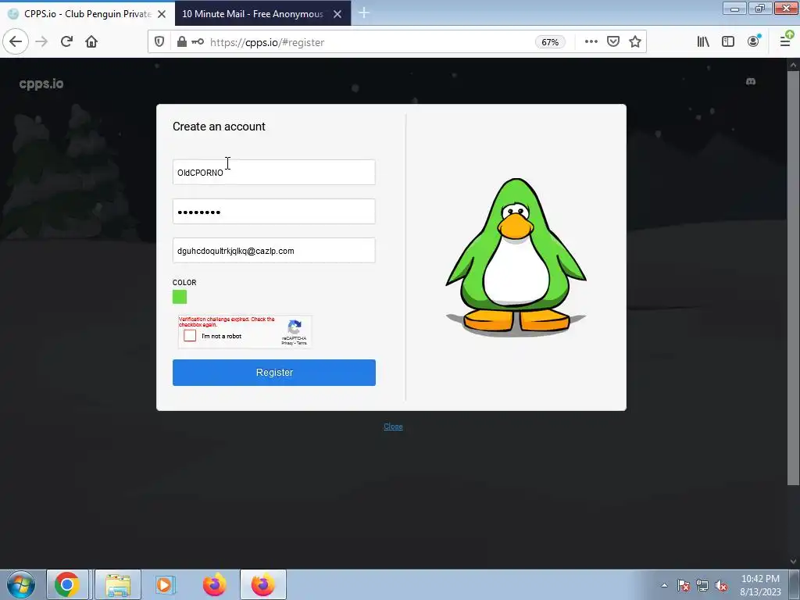Open the Firefox Library icon

click(x=703, y=42)
